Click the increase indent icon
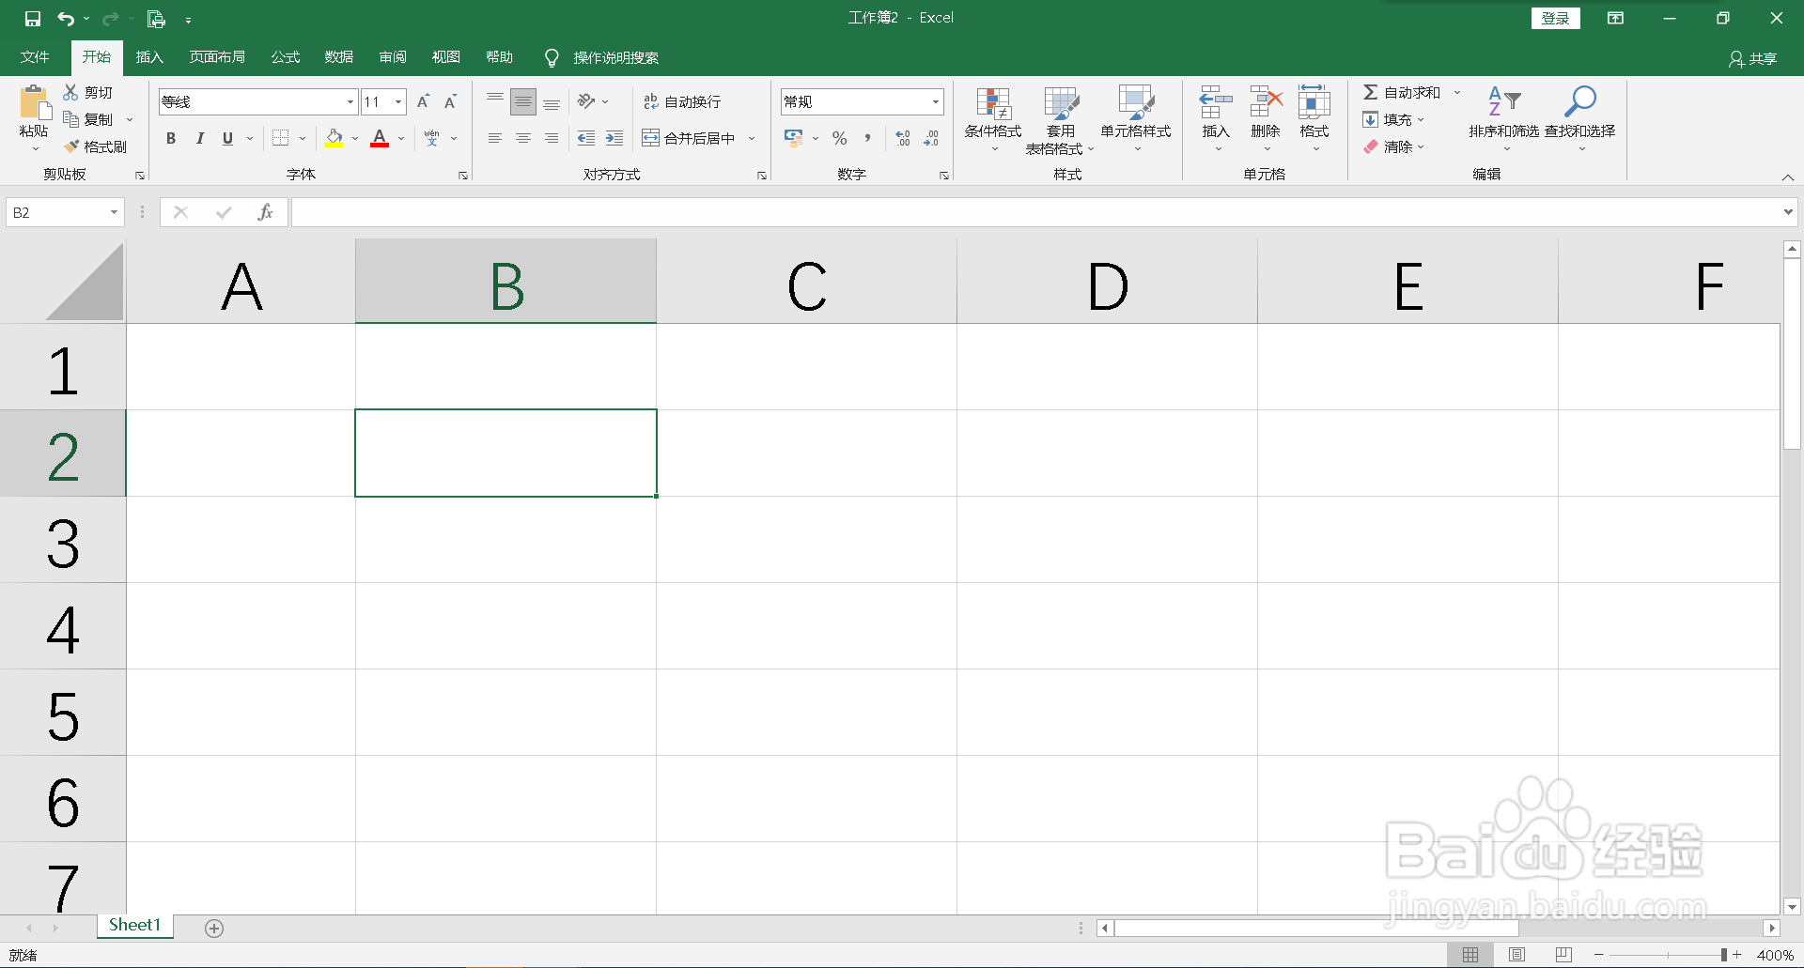This screenshot has width=1804, height=968. pos(614,138)
